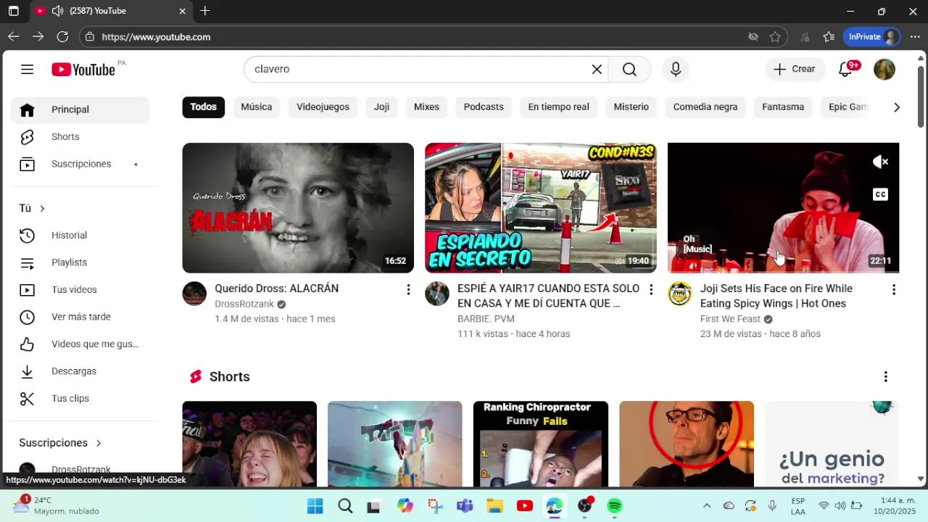
Task: Click the First We Feast channel avatar
Action: coord(679,294)
